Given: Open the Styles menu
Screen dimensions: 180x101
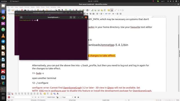Looking at the screenshot, I should [33, 7].
